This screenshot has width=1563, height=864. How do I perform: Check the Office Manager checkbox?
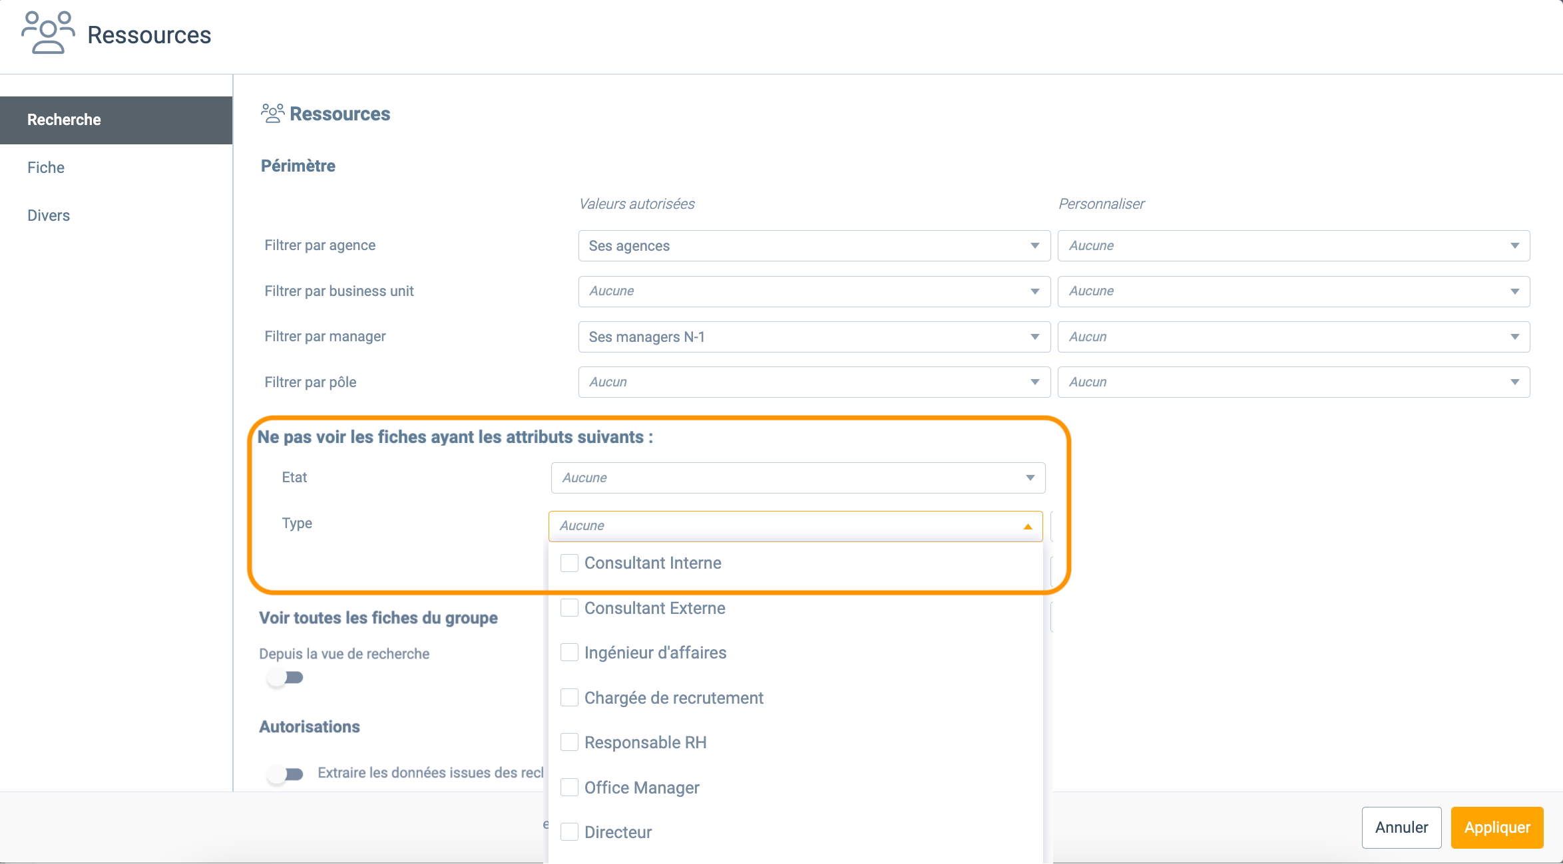tap(569, 788)
